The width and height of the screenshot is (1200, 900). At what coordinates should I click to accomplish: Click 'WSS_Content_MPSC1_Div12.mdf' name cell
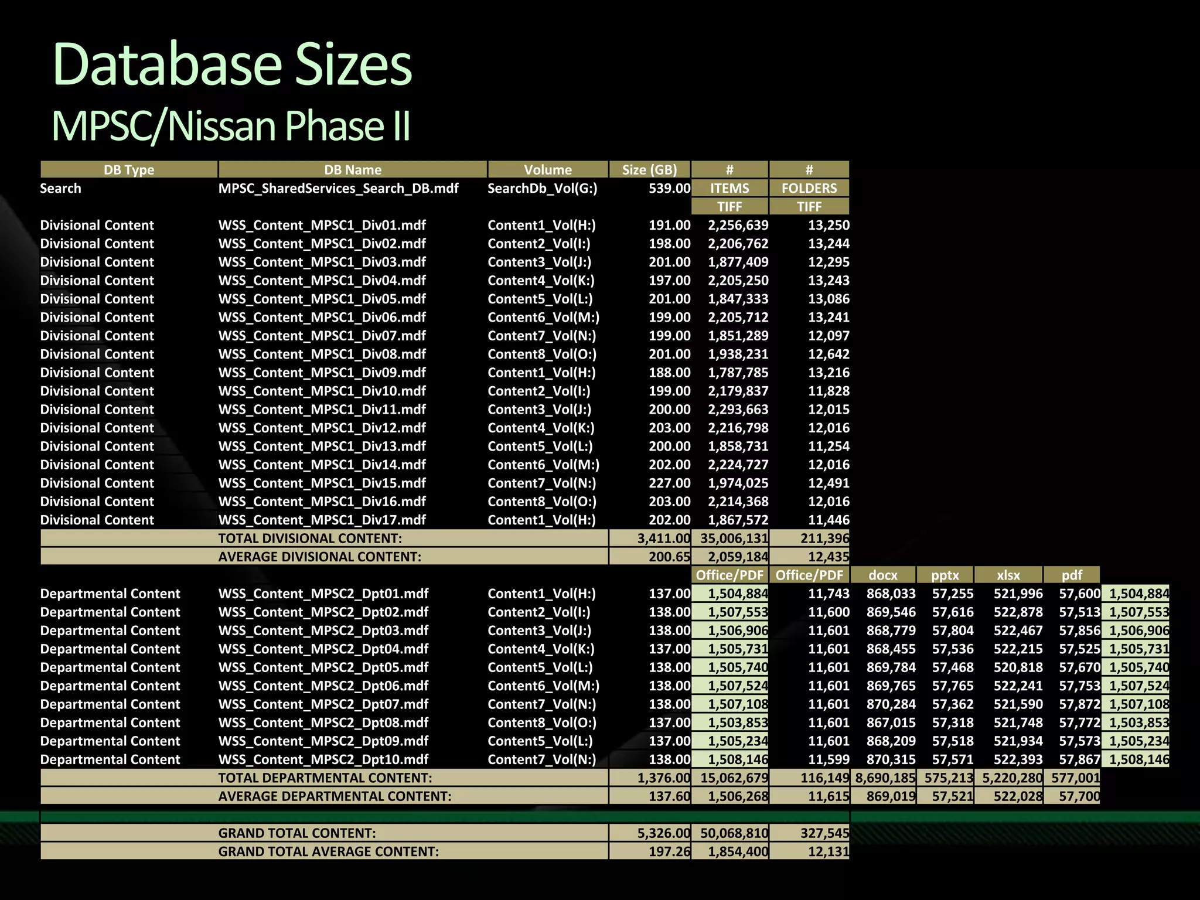tap(322, 428)
